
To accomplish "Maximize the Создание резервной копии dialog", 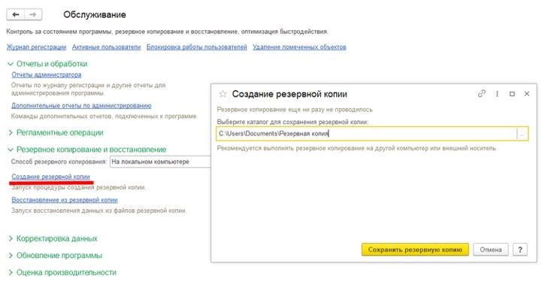I will (512, 94).
